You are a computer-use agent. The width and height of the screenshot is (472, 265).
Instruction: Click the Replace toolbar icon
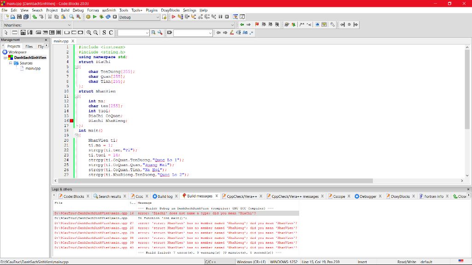(78, 17)
